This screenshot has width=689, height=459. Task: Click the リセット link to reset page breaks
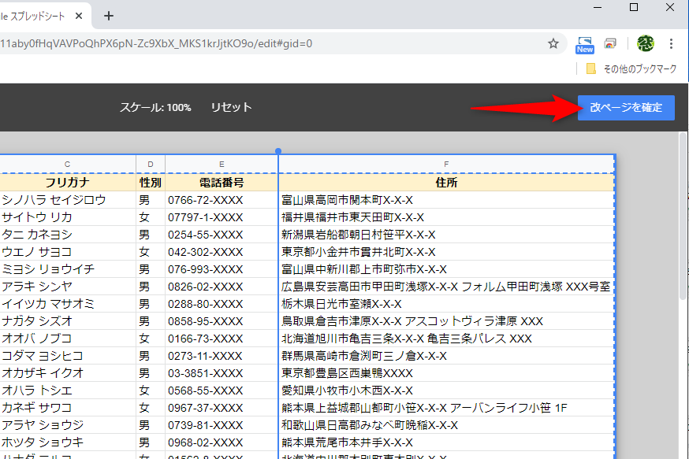click(x=231, y=108)
